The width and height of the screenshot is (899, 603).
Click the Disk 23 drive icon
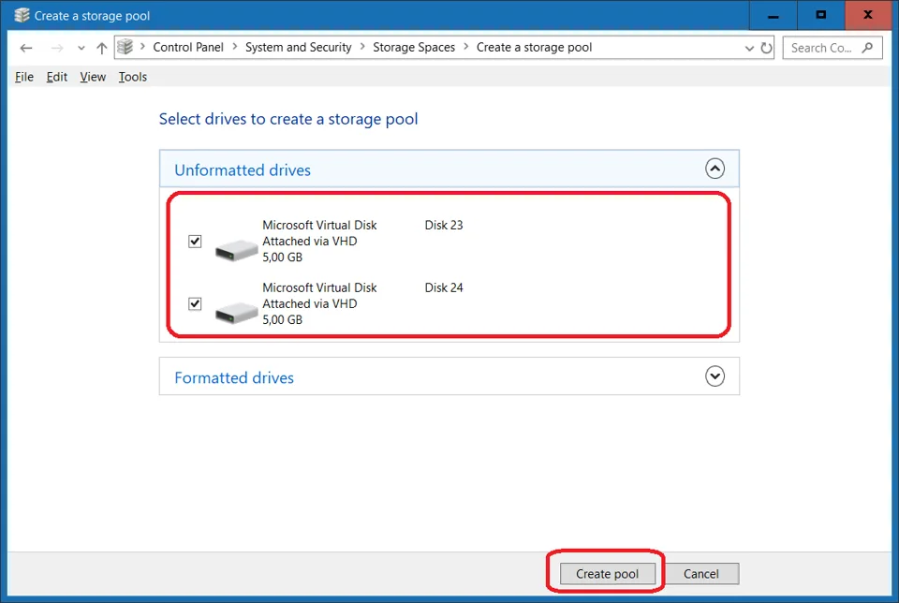(x=236, y=250)
